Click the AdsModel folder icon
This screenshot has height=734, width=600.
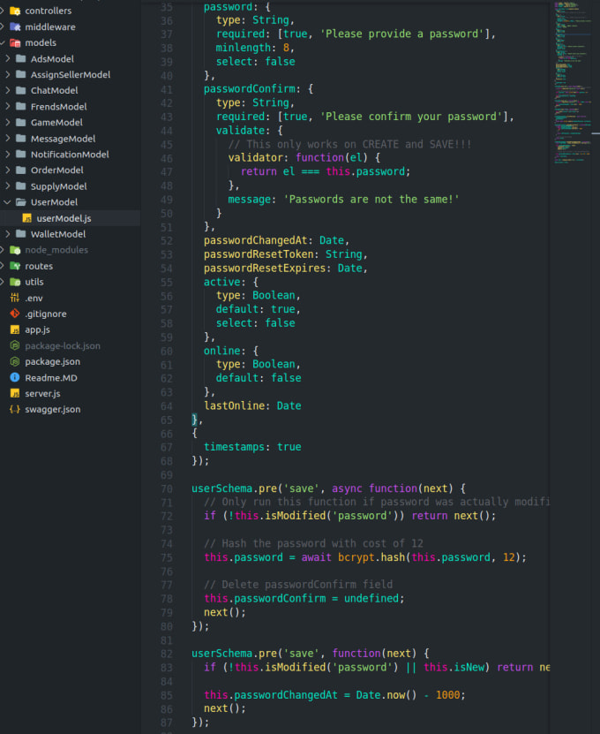[20, 58]
